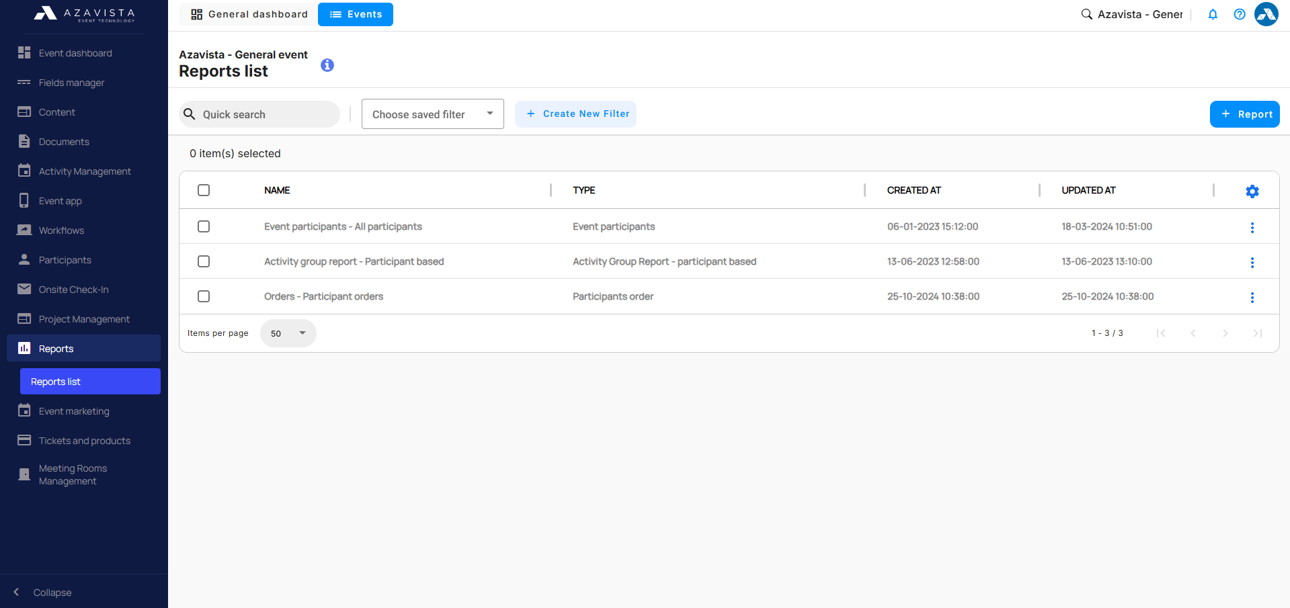Click Create New Filter button
This screenshot has width=1290, height=608.
575,114
